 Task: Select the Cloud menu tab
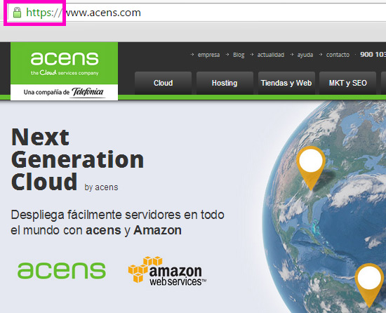163,83
